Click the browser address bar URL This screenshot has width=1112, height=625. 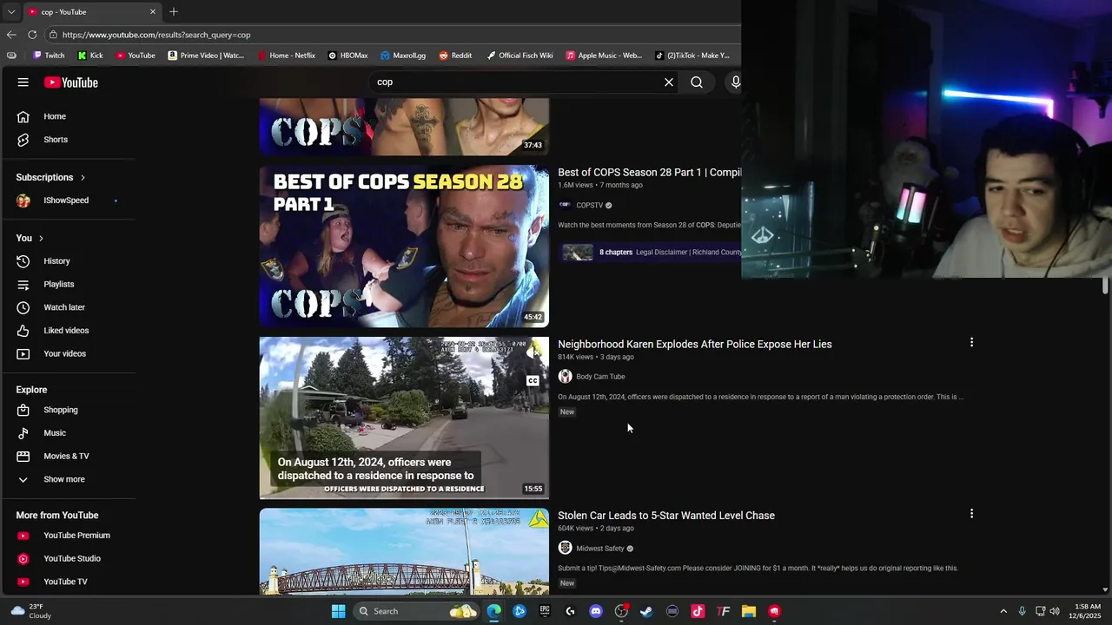pos(156,35)
